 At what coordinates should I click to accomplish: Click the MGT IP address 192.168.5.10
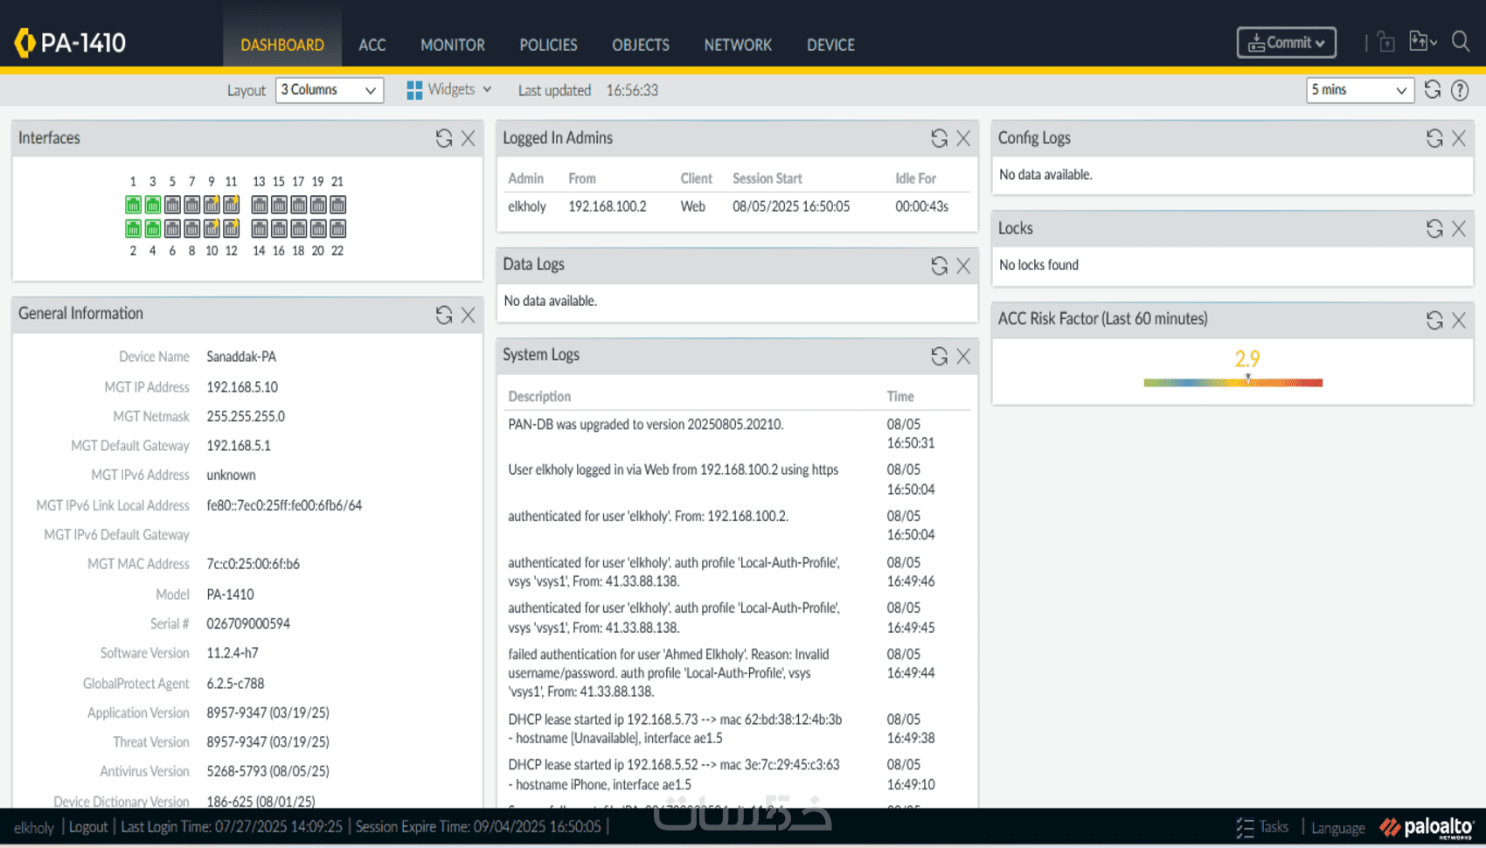click(242, 386)
